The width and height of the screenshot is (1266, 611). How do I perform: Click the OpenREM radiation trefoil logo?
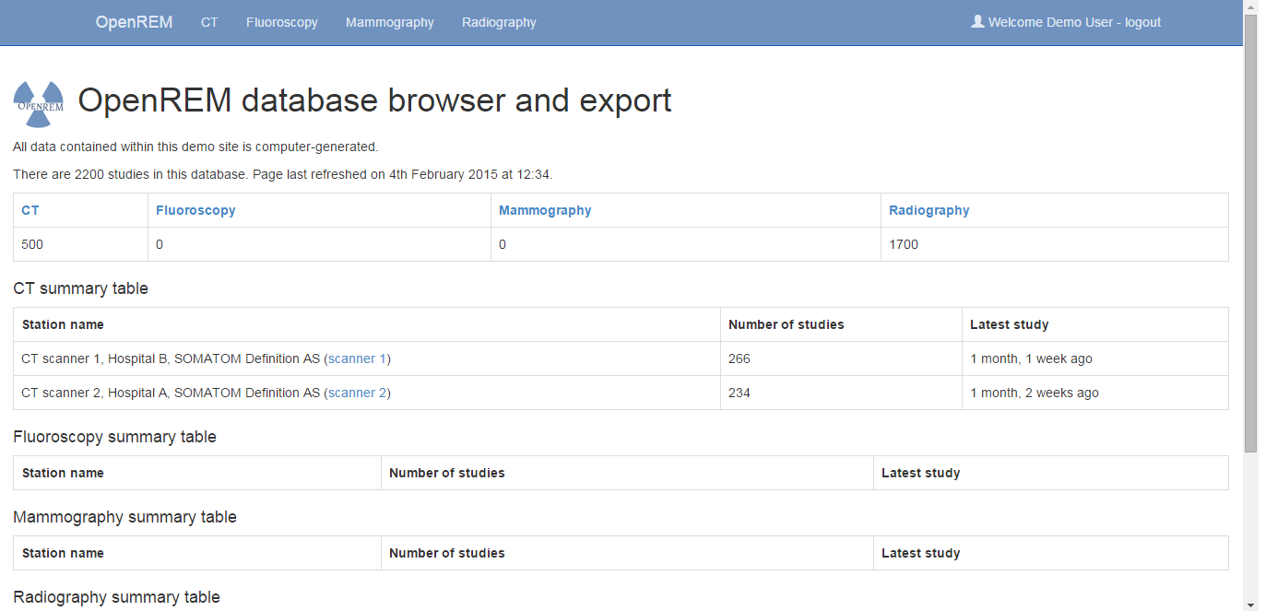coord(40,103)
